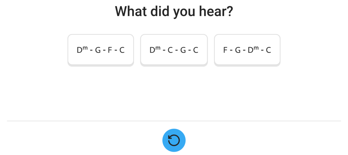Choose the Dm - C - G - C option

[174, 50]
